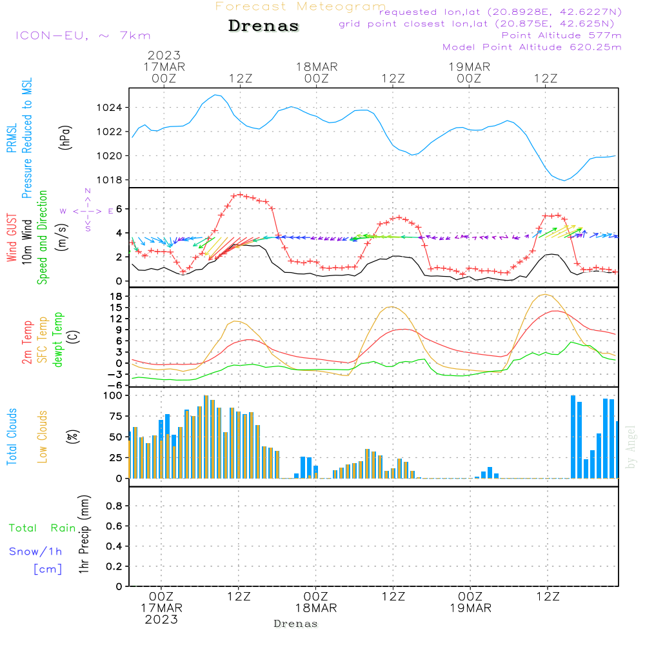
Task: Click the 'PRMSL' axis label
Action: coord(12,138)
